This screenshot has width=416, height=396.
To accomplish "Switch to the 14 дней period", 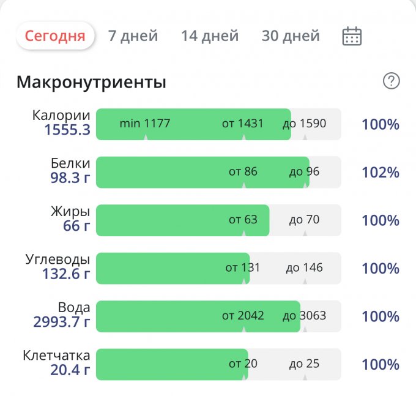I will (x=210, y=36).
